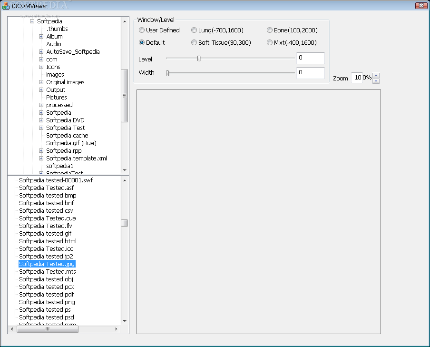Open Softpedia tested-00001.swf file
The width and height of the screenshot is (430, 347).
point(56,180)
